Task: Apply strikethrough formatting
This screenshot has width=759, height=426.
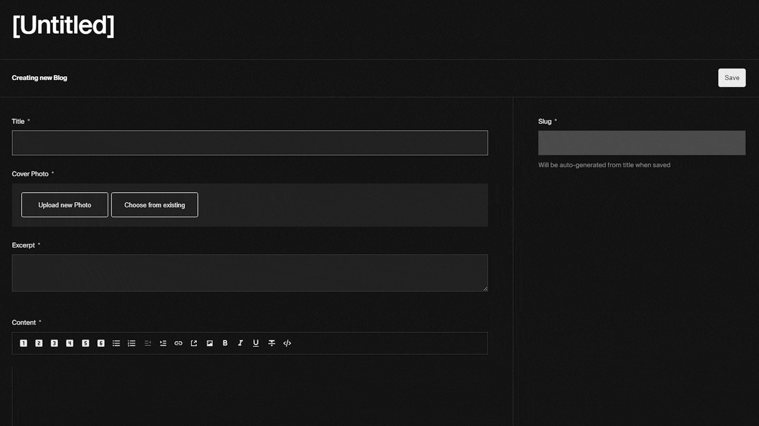Action: (271, 343)
